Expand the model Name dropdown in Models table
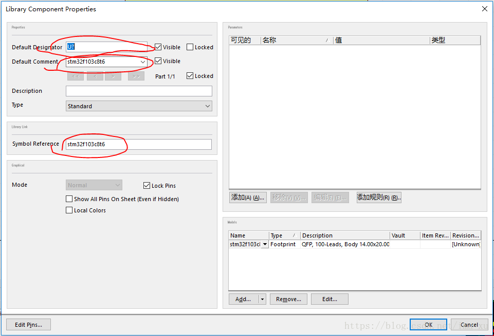 tap(265, 245)
